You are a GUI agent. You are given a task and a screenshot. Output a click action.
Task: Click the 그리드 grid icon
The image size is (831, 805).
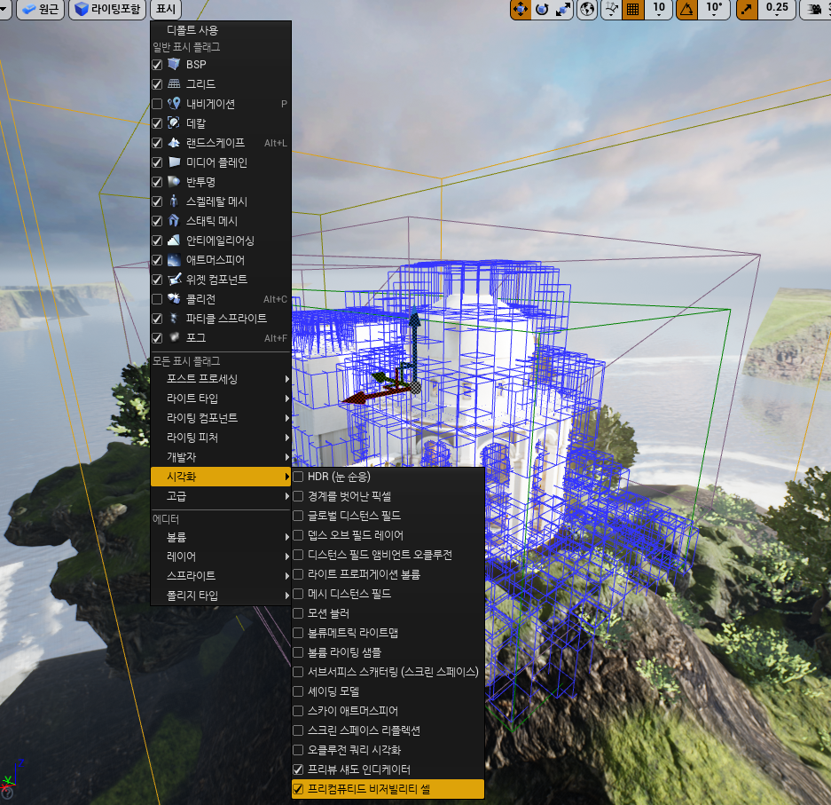coord(174,83)
